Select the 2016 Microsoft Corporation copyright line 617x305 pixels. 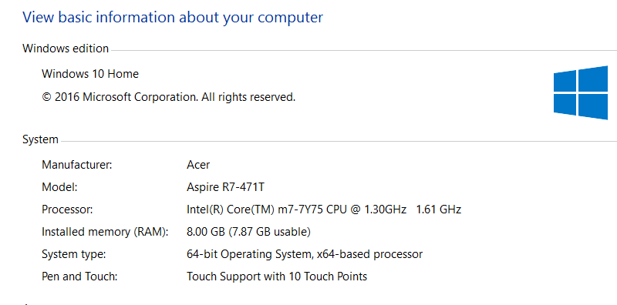pyautogui.click(x=168, y=97)
